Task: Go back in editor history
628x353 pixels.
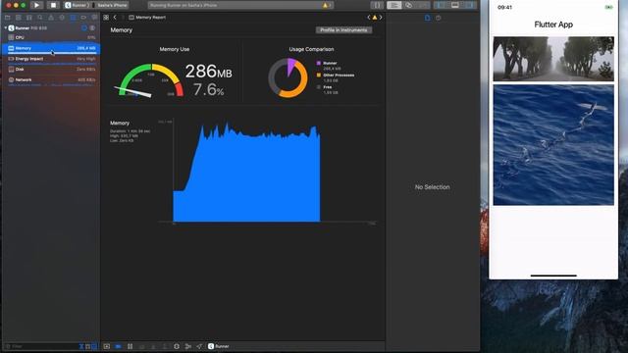Action: point(115,18)
